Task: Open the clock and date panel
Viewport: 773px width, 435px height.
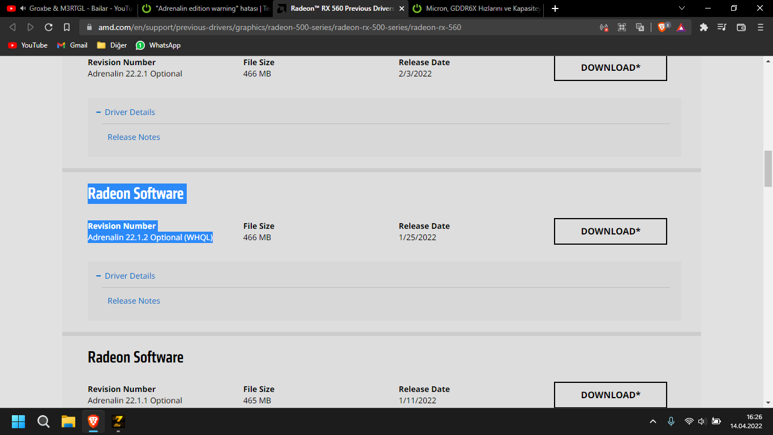Action: point(746,421)
